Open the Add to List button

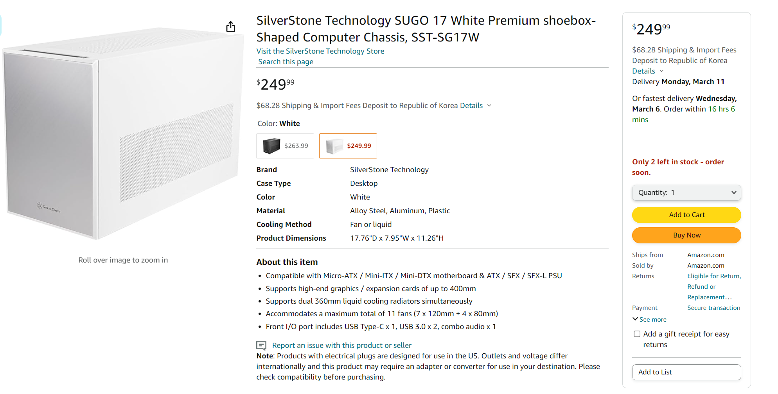(x=686, y=372)
